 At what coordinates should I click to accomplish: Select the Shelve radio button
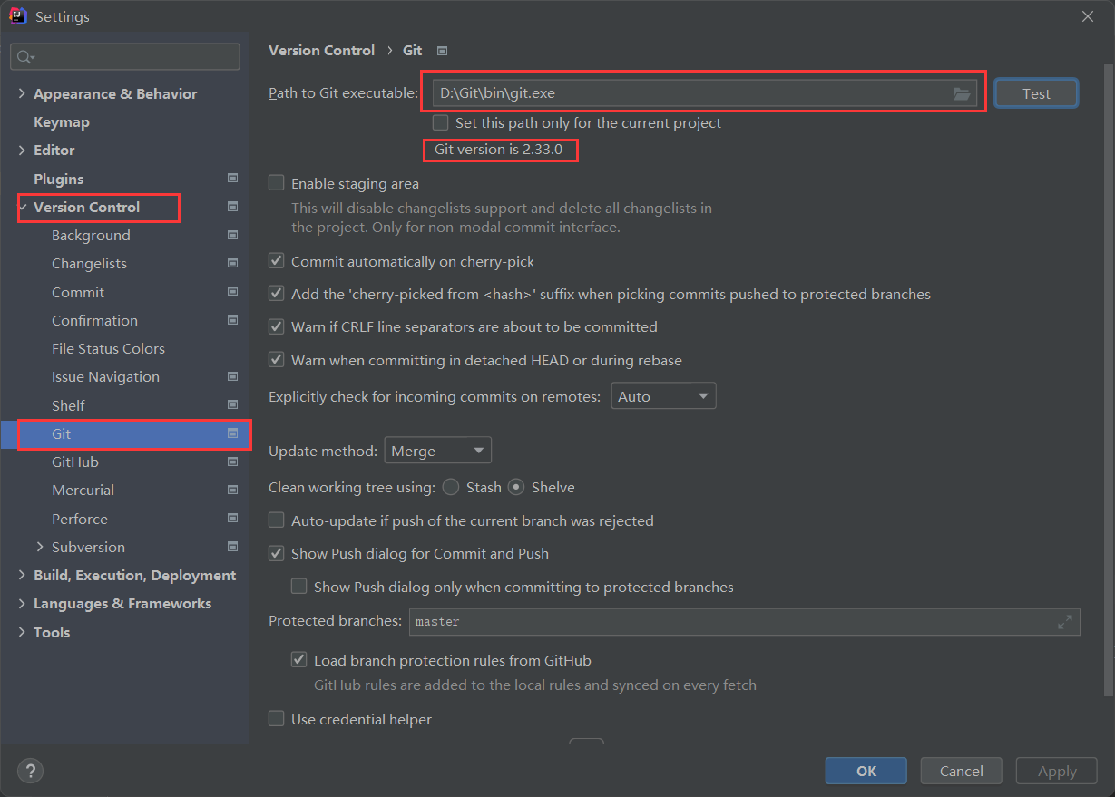coord(516,487)
